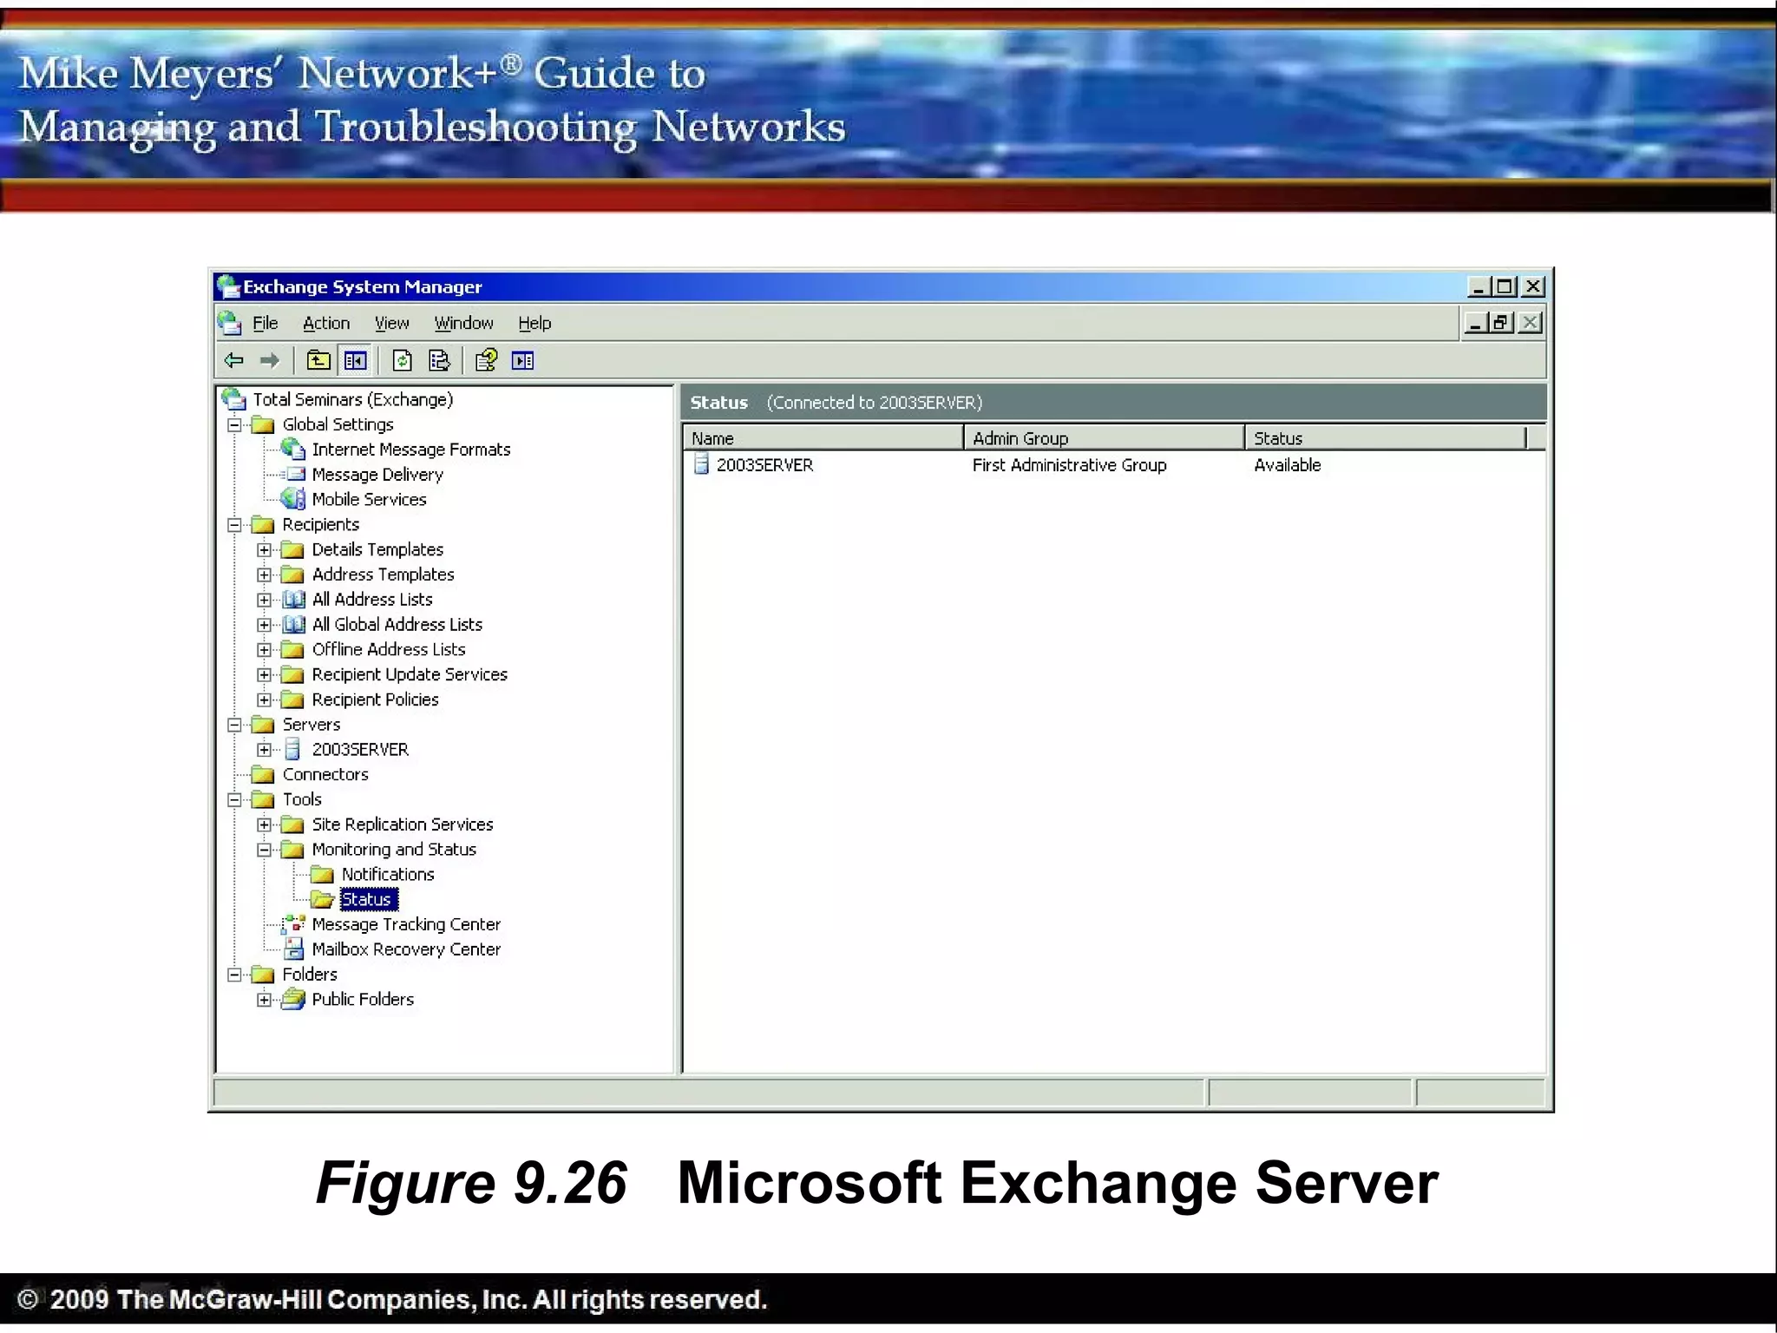Viewport: 1777px width, 1333px height.
Task: Click the 'Available' status cell
Action: 1288,465
